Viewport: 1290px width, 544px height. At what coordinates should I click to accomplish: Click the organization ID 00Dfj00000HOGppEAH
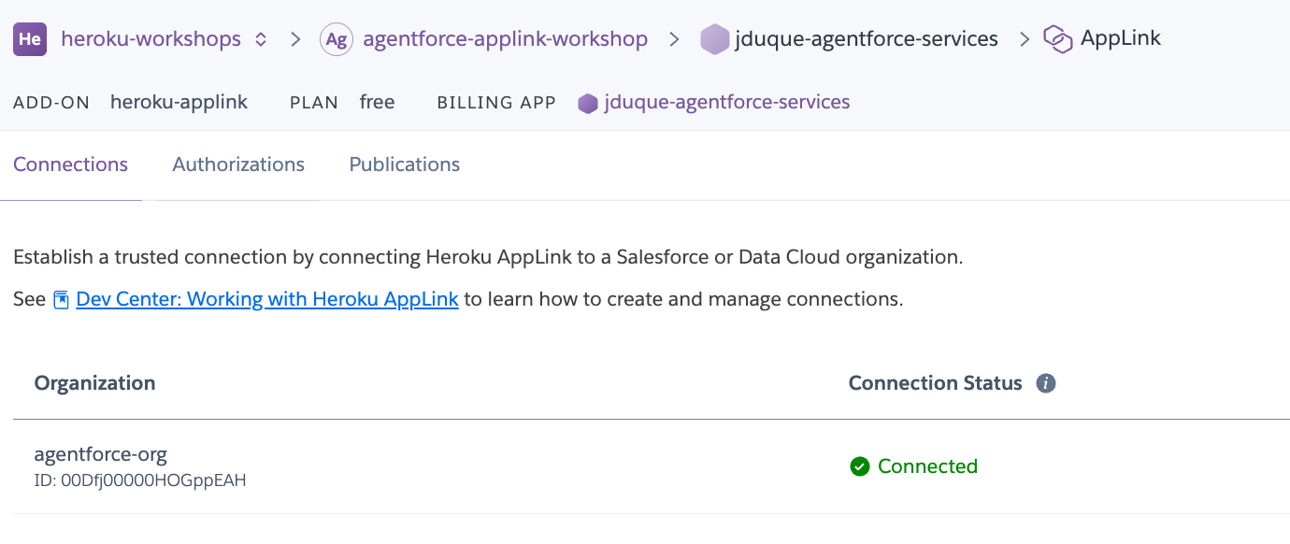tap(140, 480)
